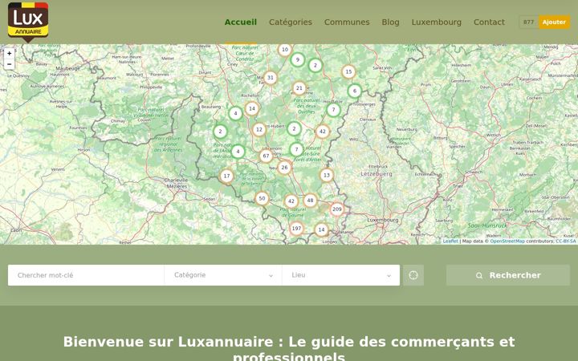Open Blog menu item
This screenshot has width=578, height=361.
(x=390, y=22)
